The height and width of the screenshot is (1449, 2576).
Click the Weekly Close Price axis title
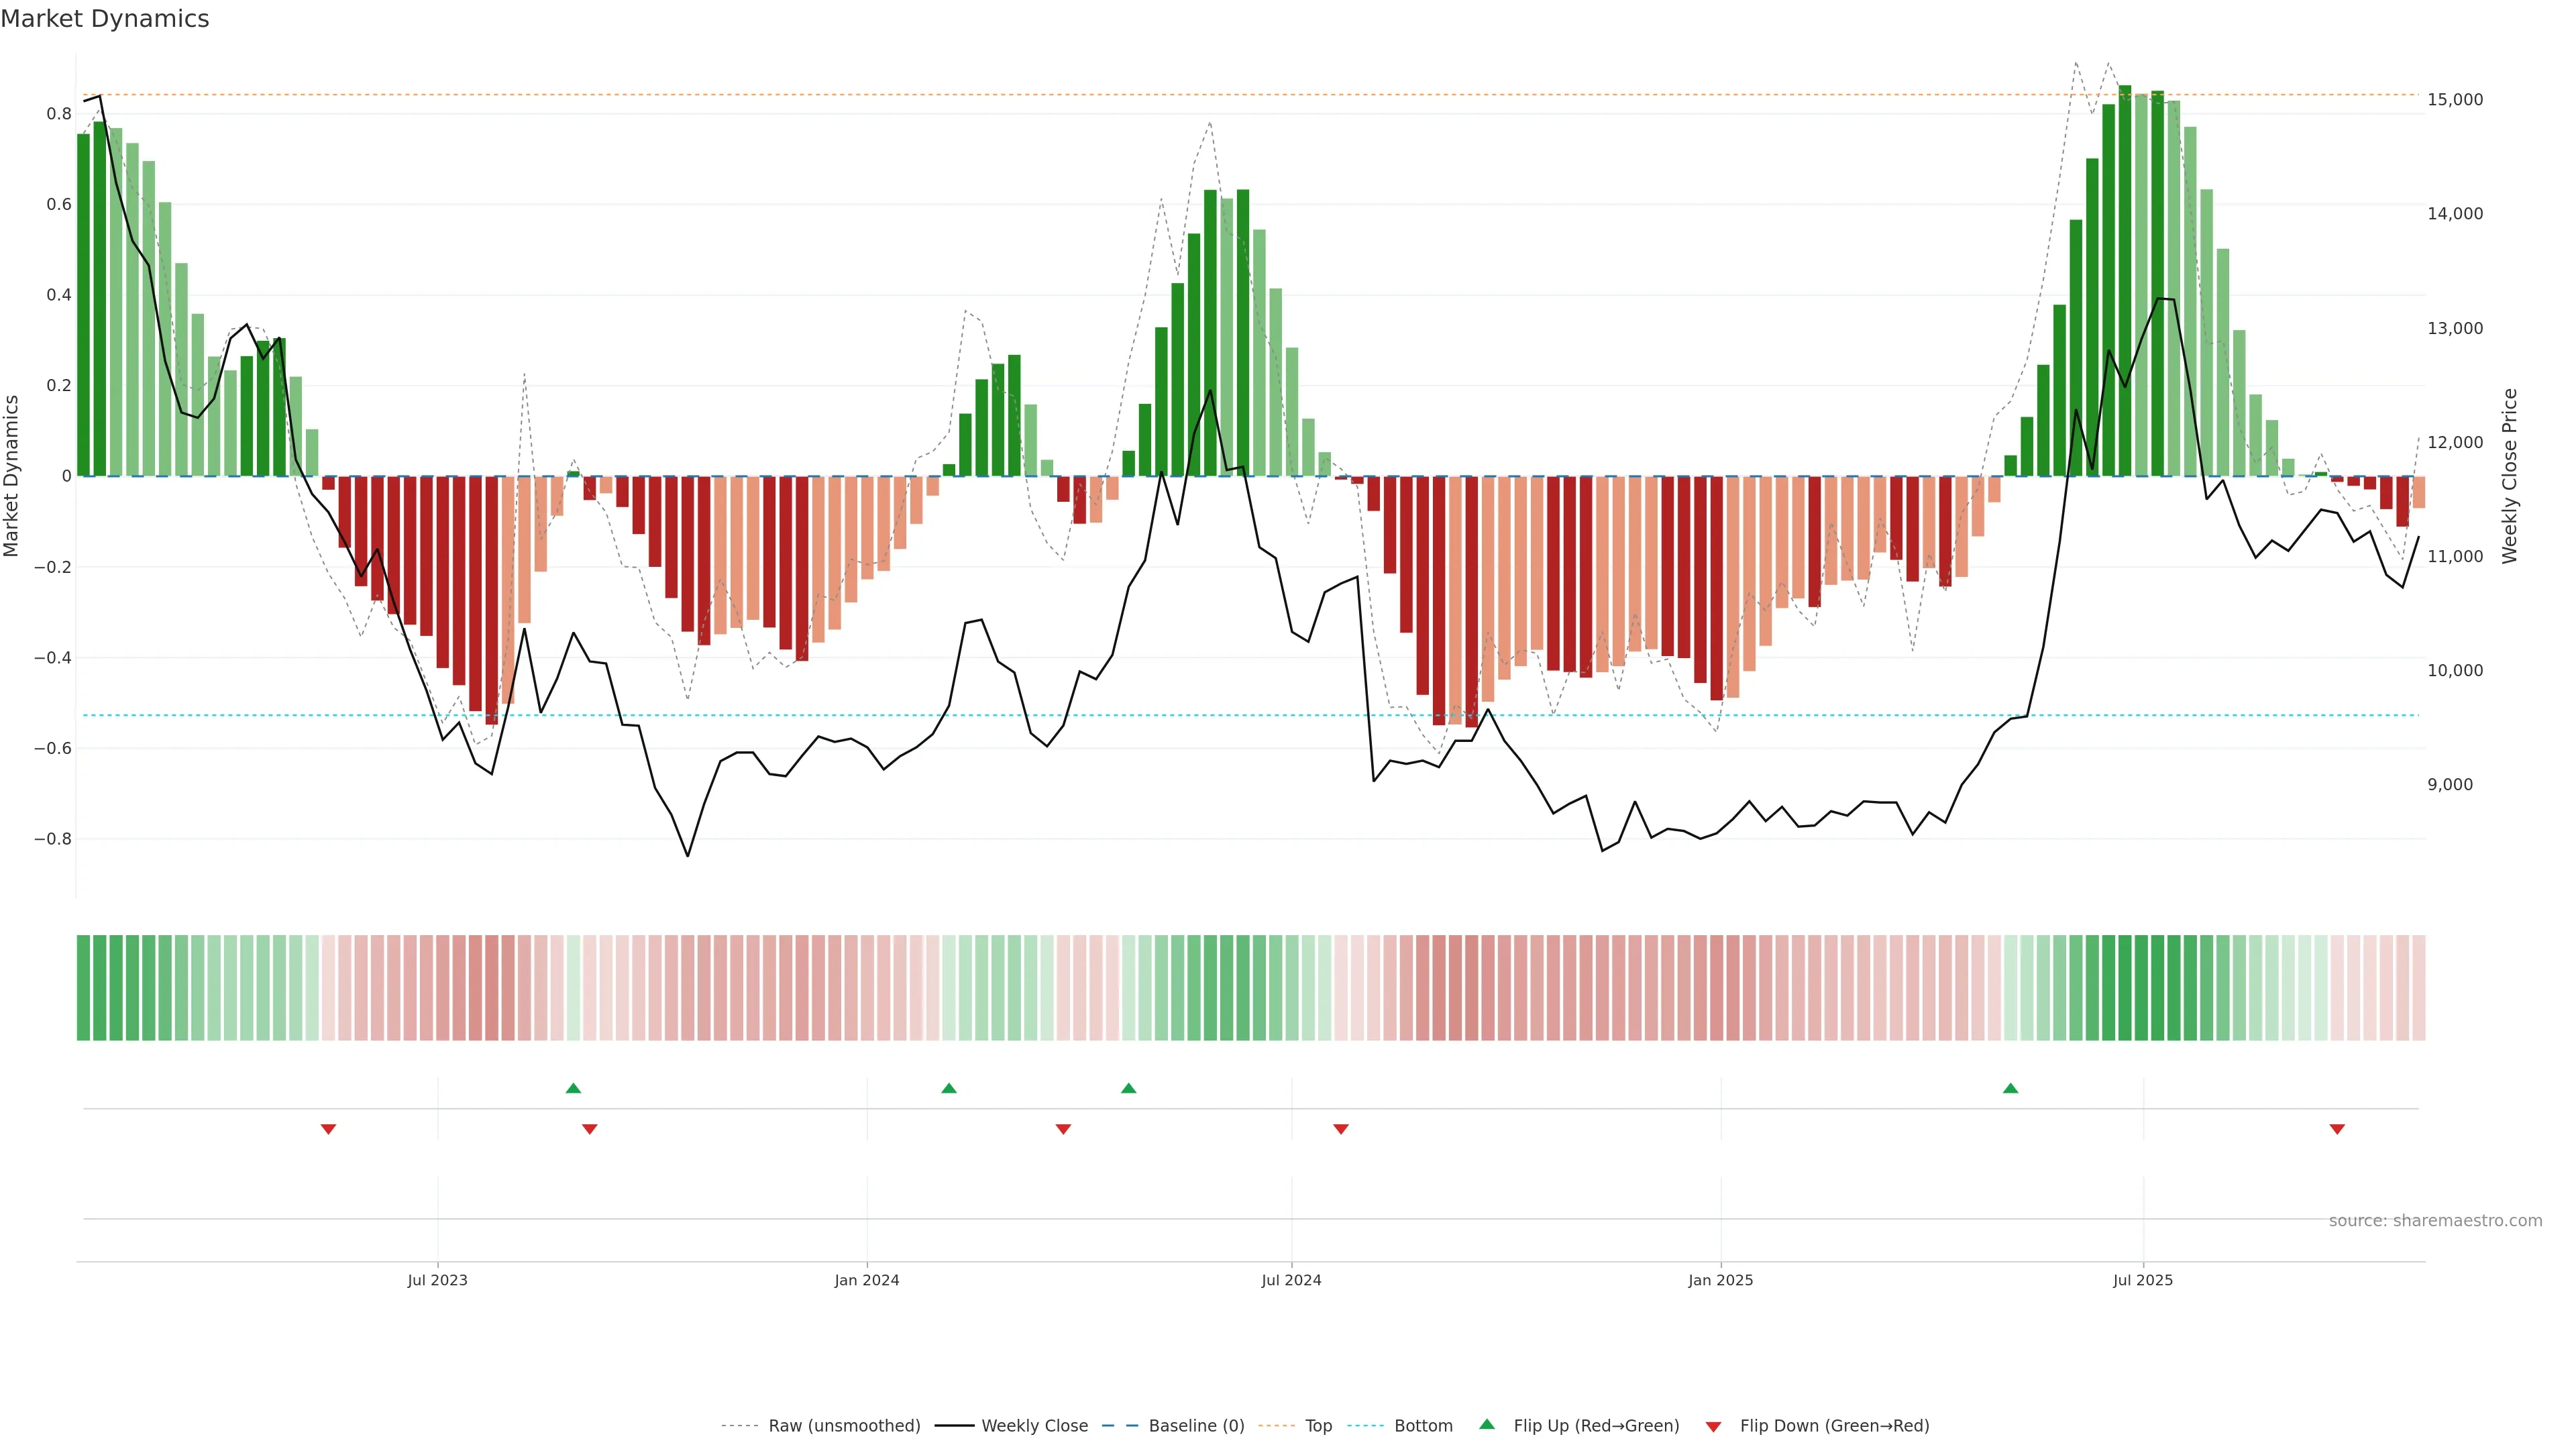pyautogui.click(x=2510, y=477)
